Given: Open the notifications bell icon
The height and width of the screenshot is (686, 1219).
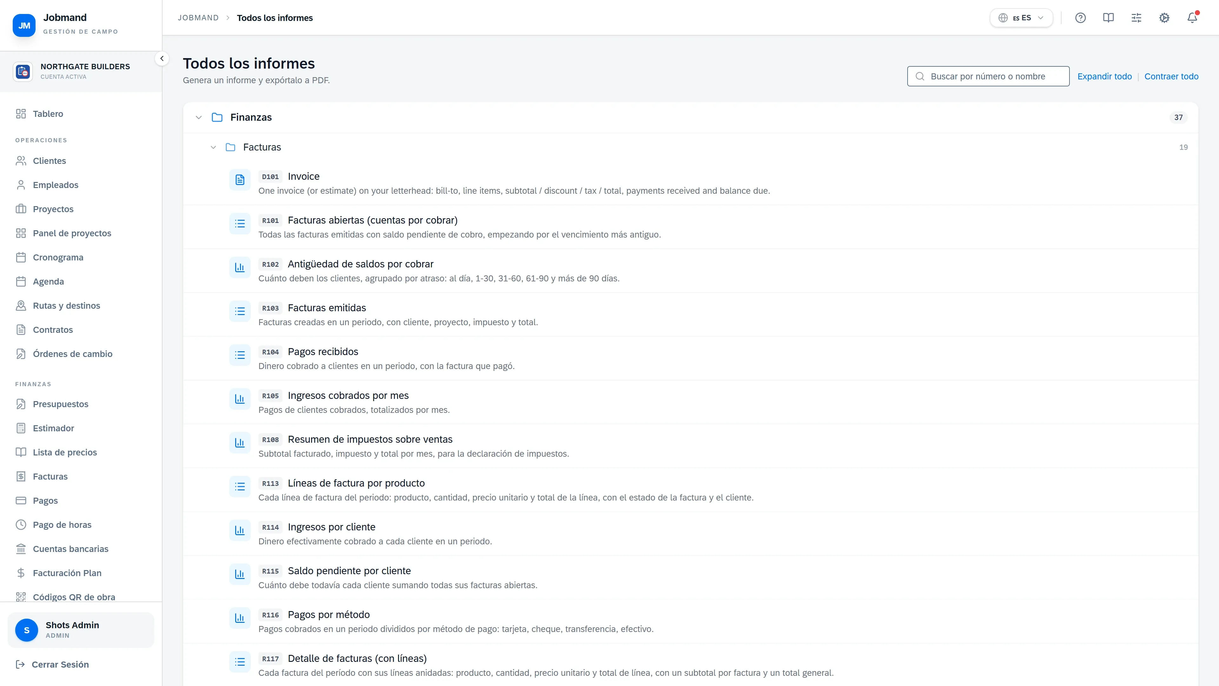Looking at the screenshot, I should (1192, 18).
